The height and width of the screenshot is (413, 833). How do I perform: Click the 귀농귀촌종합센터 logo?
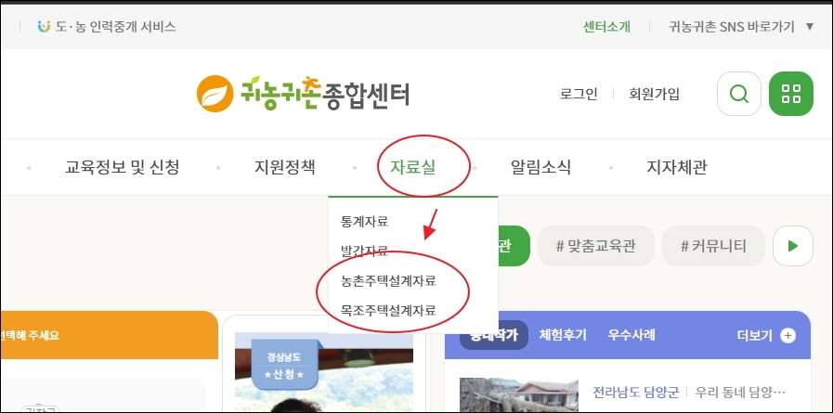coord(303,94)
